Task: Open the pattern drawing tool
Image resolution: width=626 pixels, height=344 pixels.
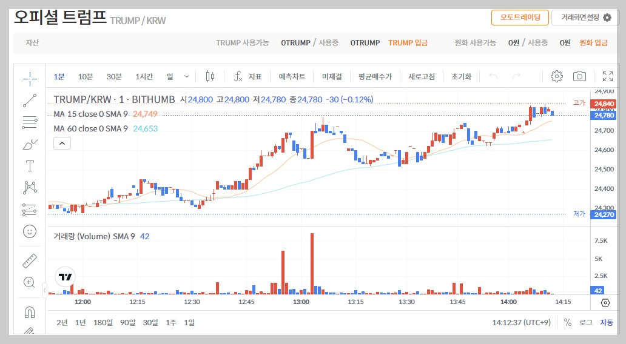Action: point(30,187)
